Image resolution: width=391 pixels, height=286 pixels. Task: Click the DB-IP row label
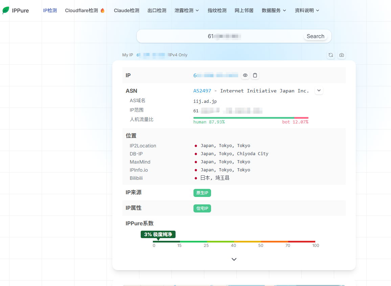tap(136, 154)
